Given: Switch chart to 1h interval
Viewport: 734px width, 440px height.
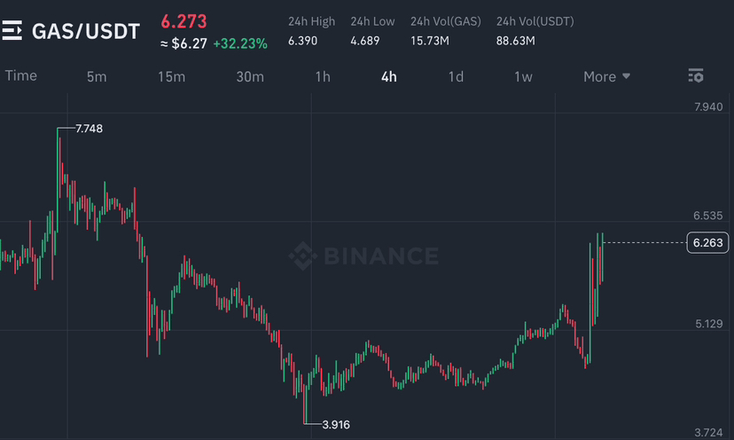Looking at the screenshot, I should pos(323,76).
